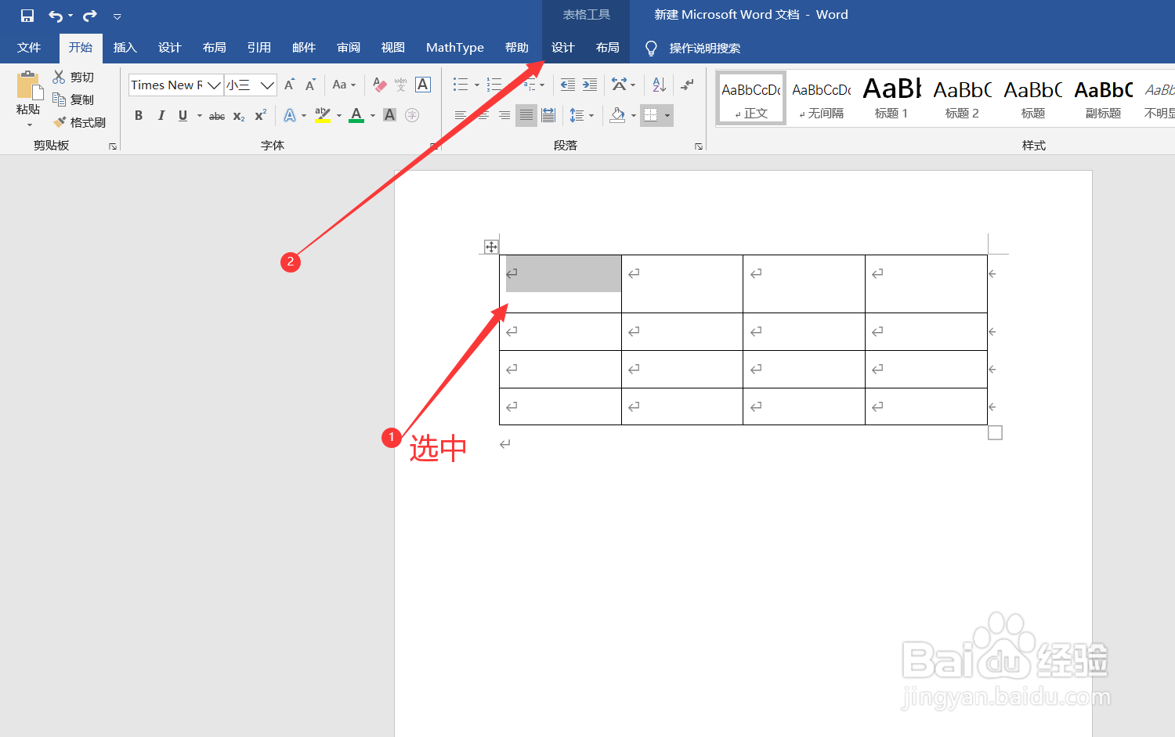Cut the selection with 剪切
This screenshot has height=737, width=1175.
click(x=73, y=77)
